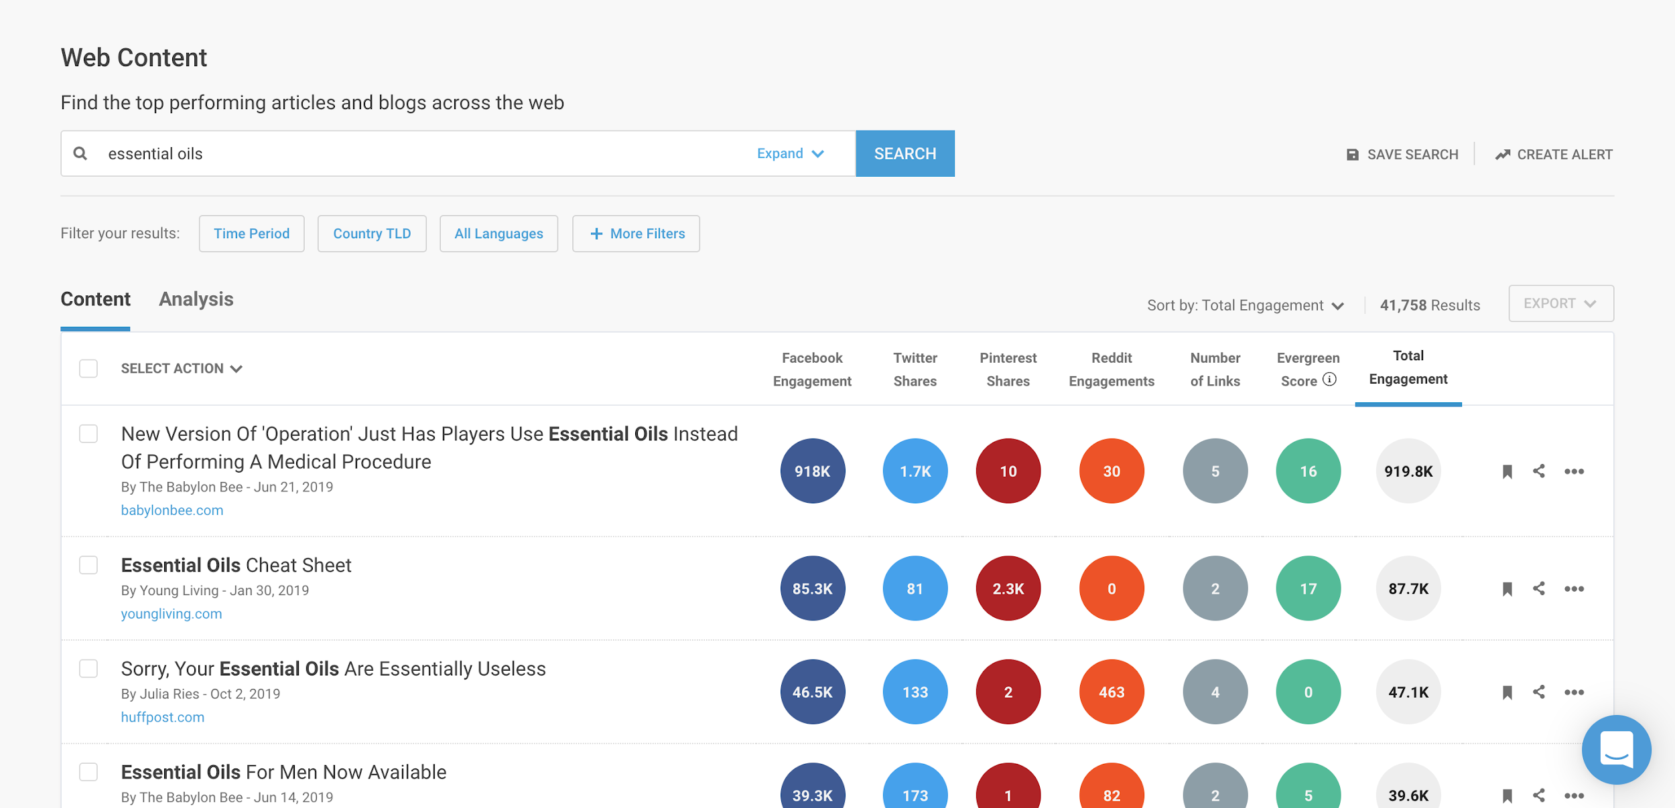The image size is (1675, 808).
Task: Open the babylonbee.com link under Operation article
Action: pos(172,510)
